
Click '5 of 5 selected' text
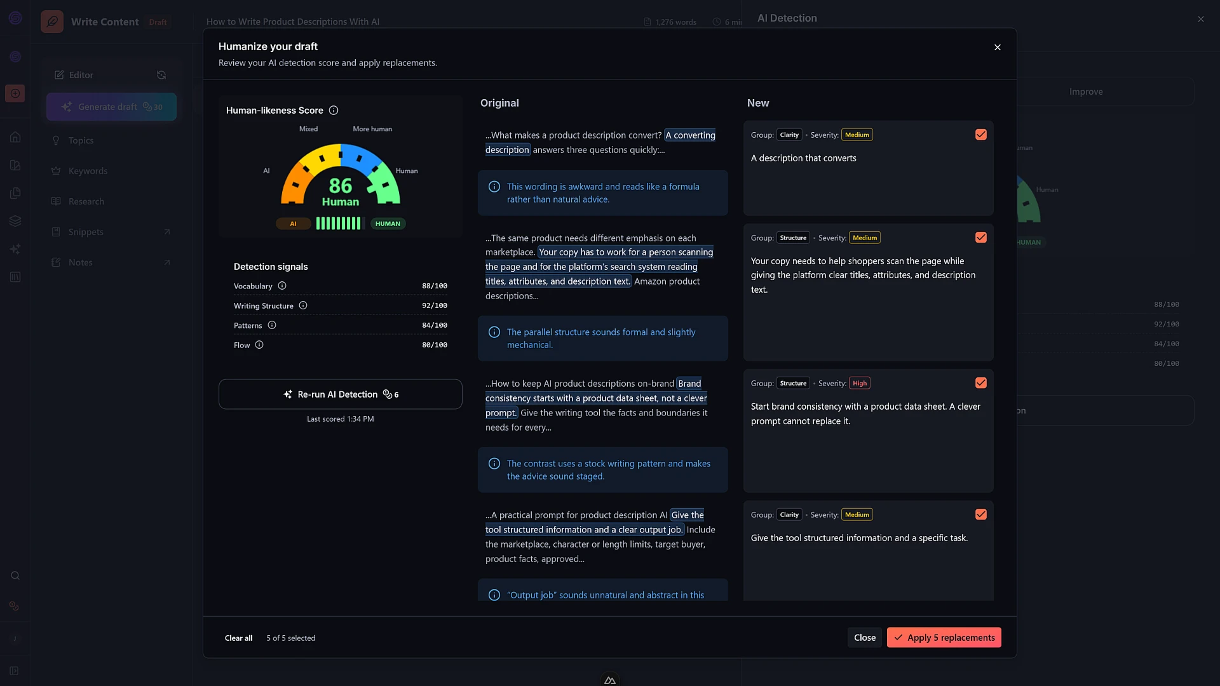pyautogui.click(x=291, y=638)
